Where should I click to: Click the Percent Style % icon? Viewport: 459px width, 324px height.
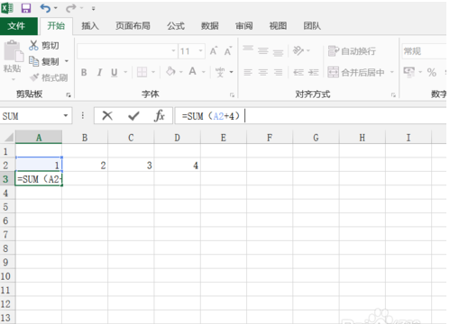click(x=432, y=72)
